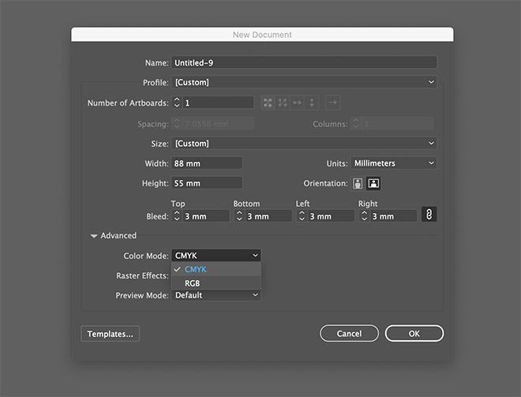This screenshot has height=397, width=521.
Task: Toggle the bleed link chain icon
Action: (x=429, y=215)
